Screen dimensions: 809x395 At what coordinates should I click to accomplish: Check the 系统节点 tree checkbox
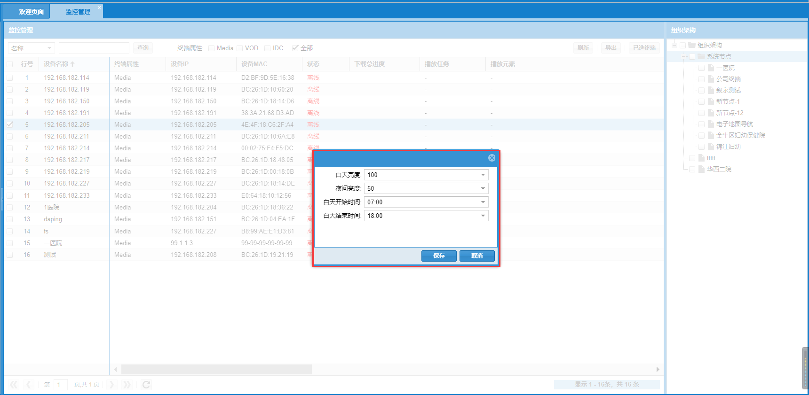[x=692, y=56]
